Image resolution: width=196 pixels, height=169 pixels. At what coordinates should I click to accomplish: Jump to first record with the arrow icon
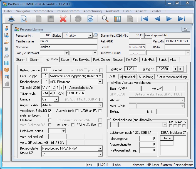pos(145,19)
